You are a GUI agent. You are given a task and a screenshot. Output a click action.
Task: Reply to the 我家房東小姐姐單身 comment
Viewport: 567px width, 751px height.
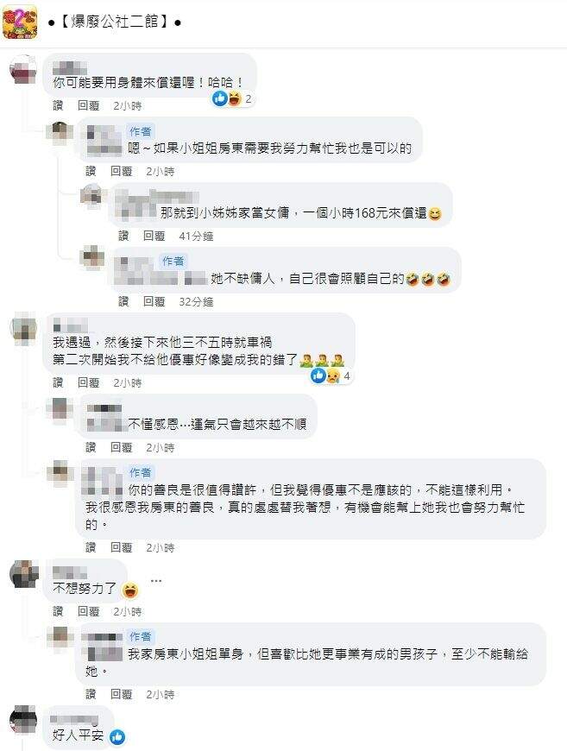[x=121, y=694]
